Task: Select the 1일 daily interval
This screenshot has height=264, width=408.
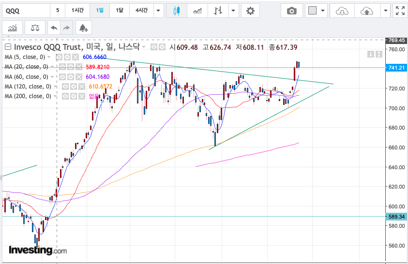Action: pos(100,10)
